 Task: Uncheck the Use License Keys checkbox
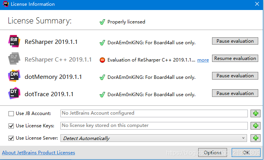(11, 126)
